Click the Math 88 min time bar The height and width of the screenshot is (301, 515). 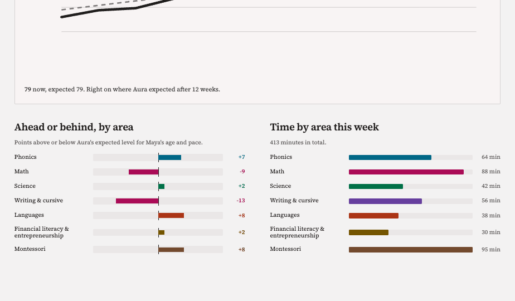tap(406, 172)
